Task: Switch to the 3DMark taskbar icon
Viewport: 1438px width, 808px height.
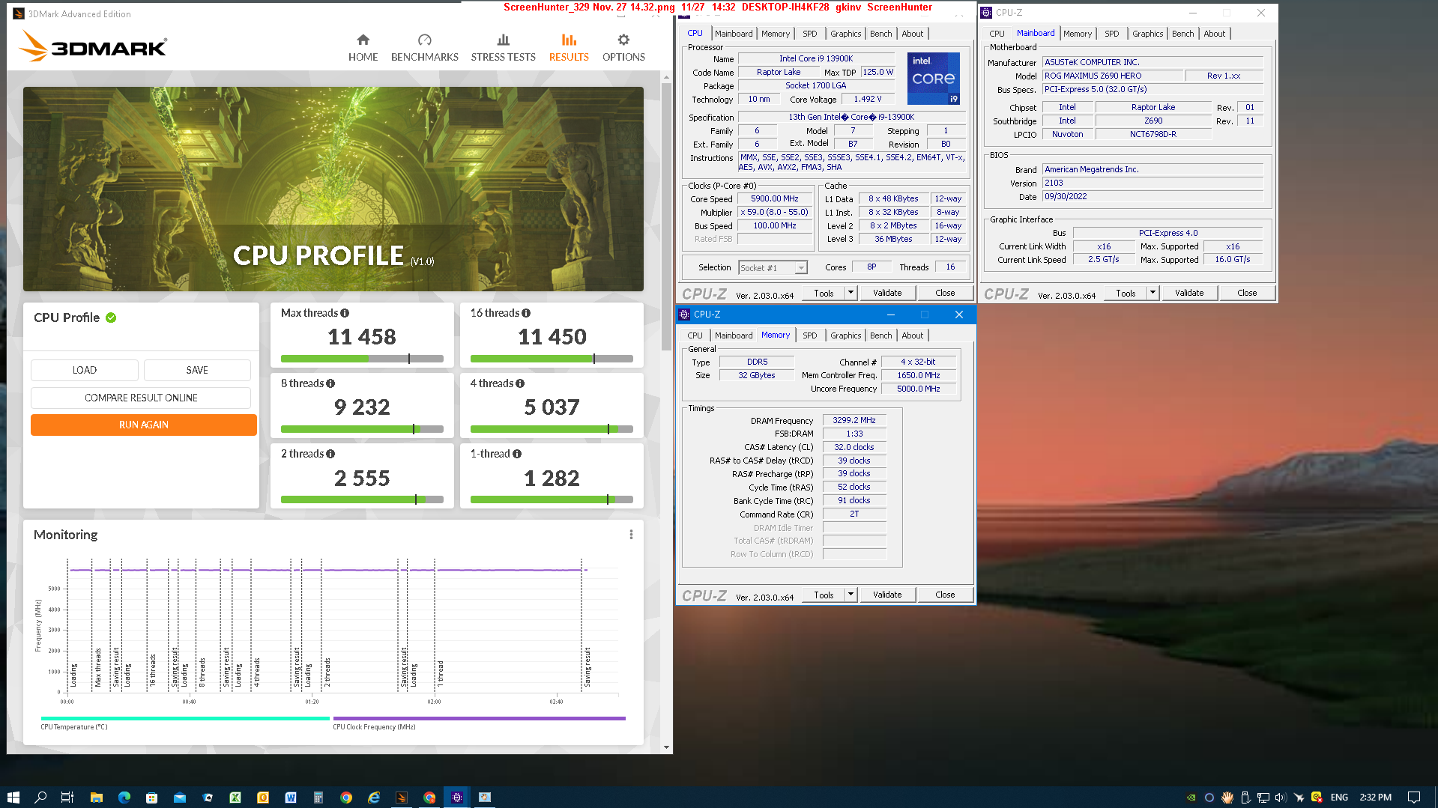Action: coord(402,798)
